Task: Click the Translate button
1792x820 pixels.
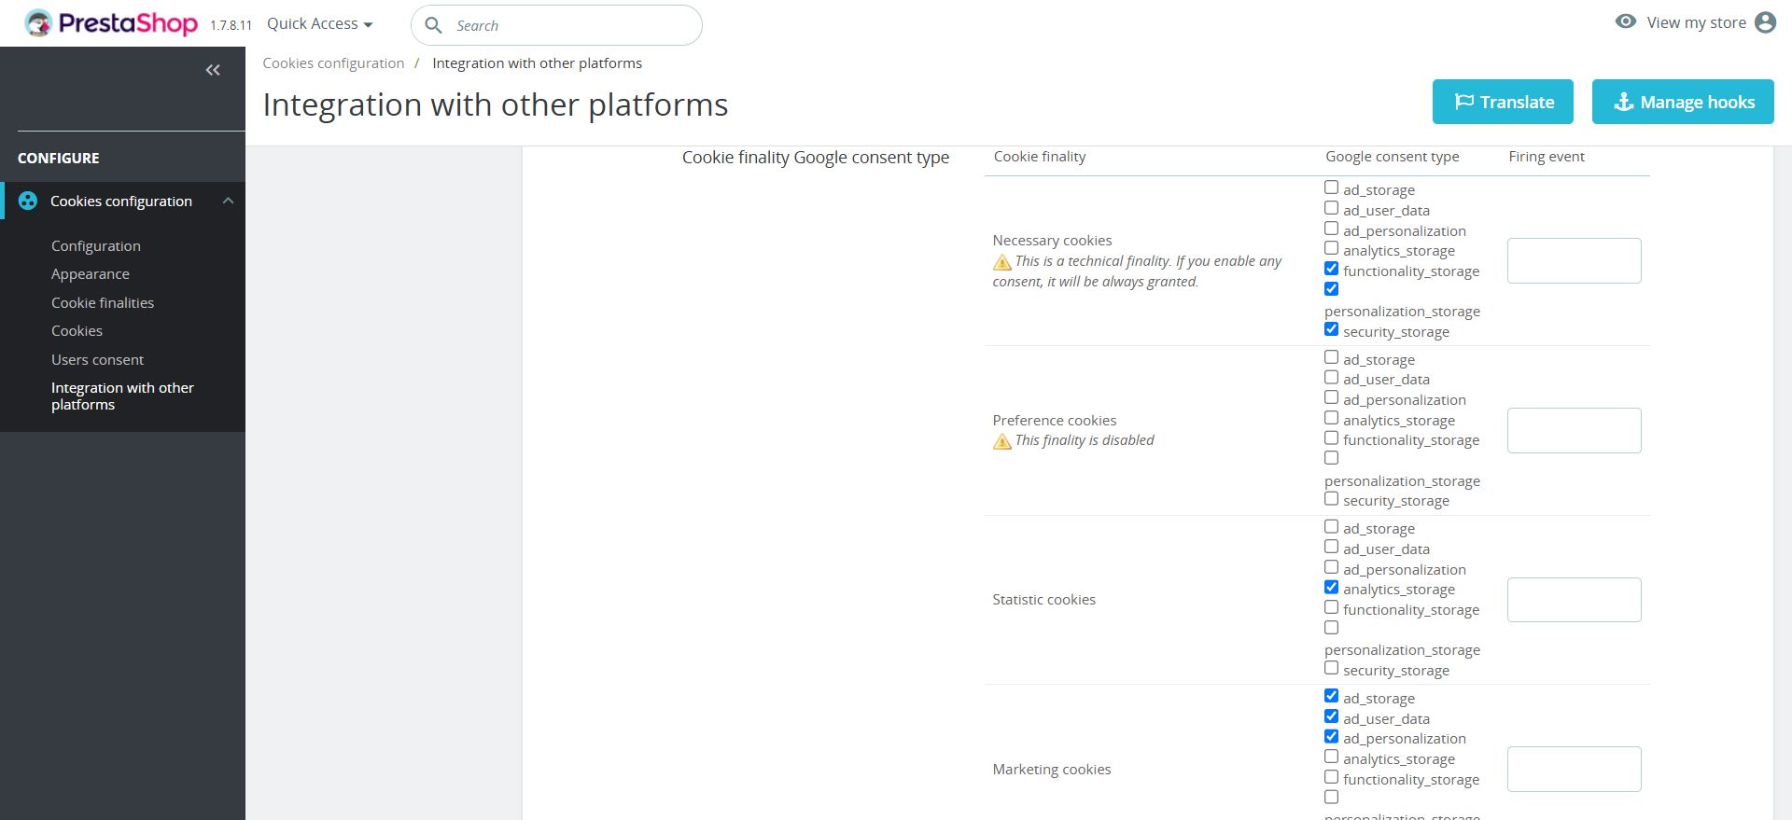Action: pyautogui.click(x=1503, y=102)
